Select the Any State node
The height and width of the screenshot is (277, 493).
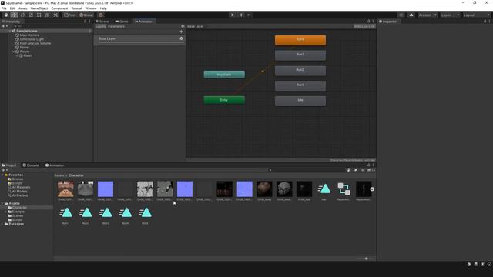tap(224, 75)
